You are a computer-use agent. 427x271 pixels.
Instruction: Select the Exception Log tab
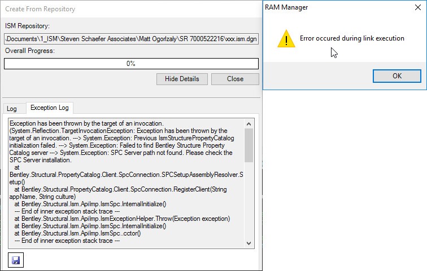point(50,108)
